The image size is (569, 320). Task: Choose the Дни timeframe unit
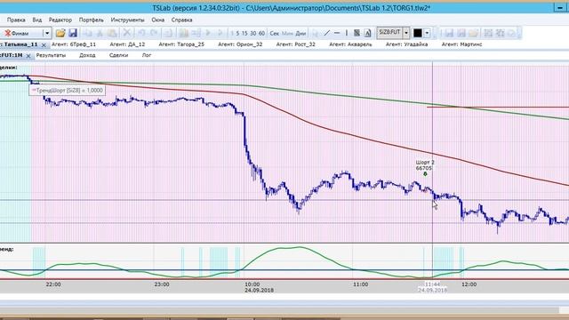click(301, 34)
